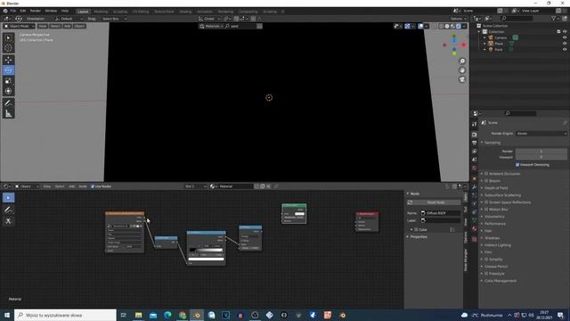Open Object properties tab
This screenshot has width=570, height=321.
tap(474, 178)
